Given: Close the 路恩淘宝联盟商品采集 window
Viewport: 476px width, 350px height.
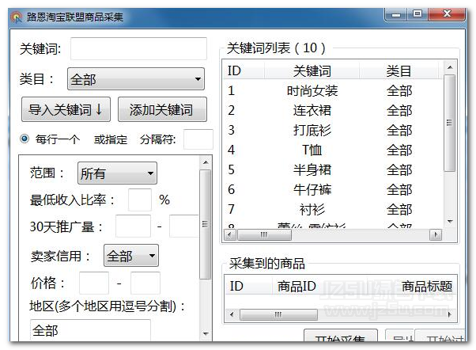Looking at the screenshot, I should [447, 14].
